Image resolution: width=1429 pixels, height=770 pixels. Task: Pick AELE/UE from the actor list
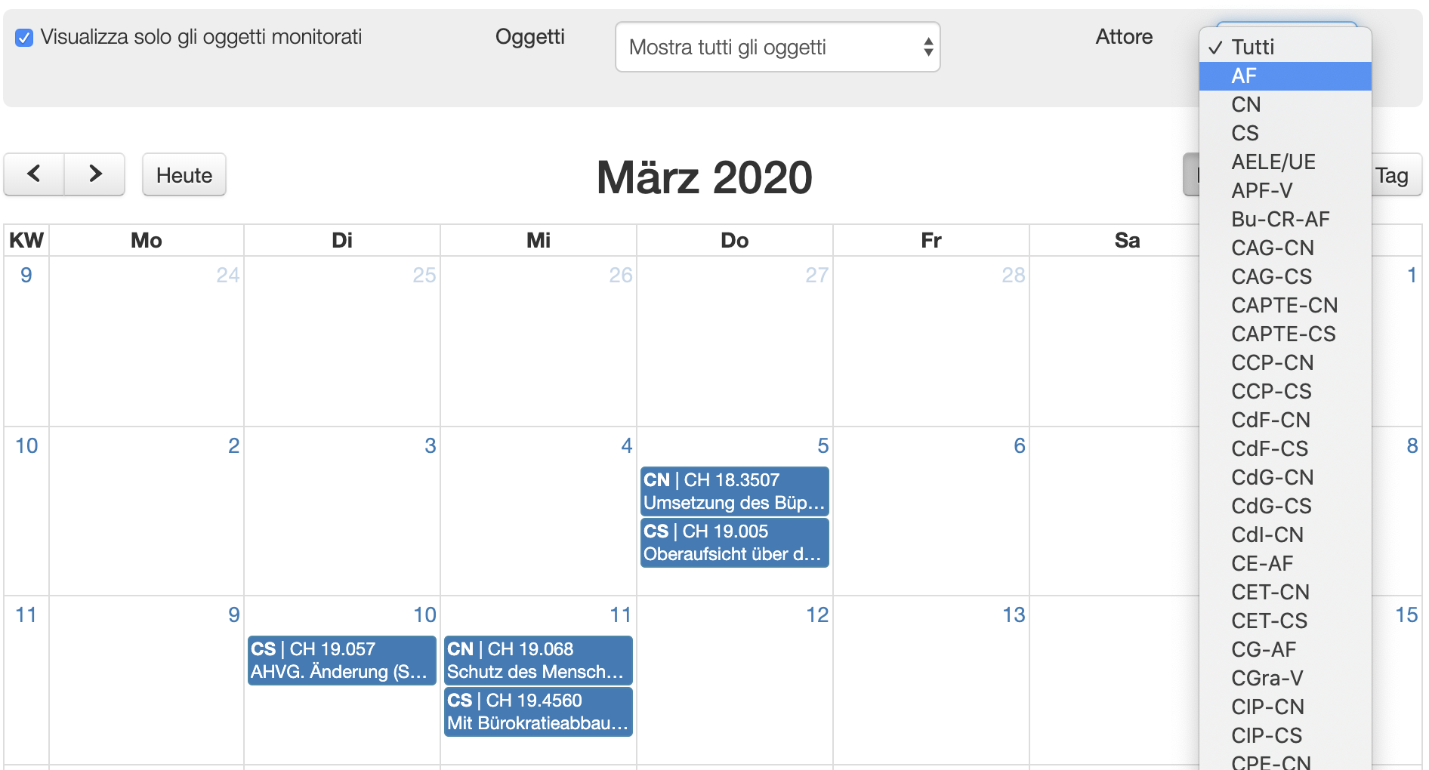1284,162
